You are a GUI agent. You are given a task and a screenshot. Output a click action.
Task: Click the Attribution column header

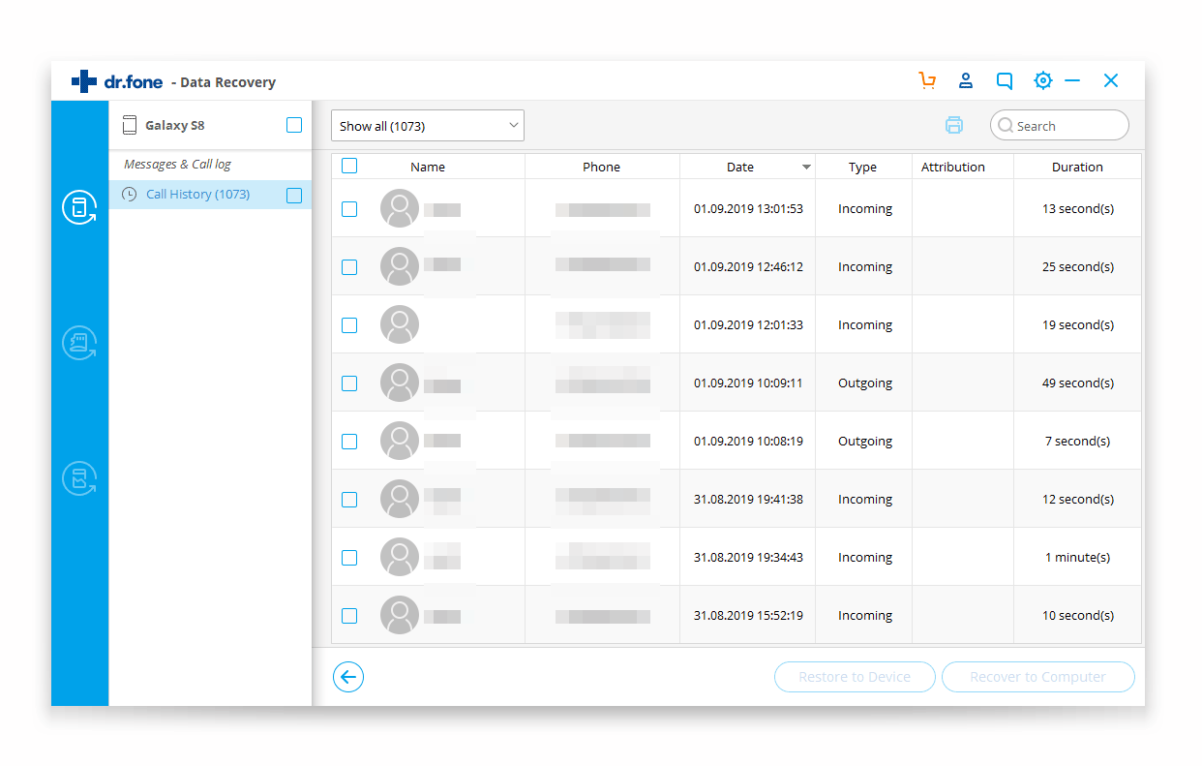click(953, 167)
